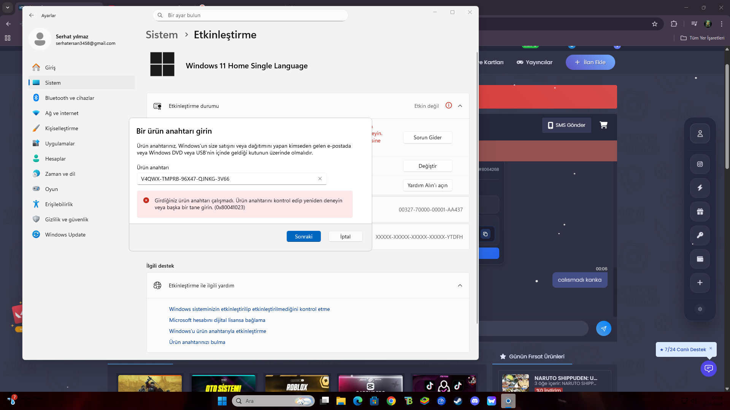The image size is (730, 410).
Task: Click the Serhat yılmaz account avatar
Action: pyautogui.click(x=40, y=39)
